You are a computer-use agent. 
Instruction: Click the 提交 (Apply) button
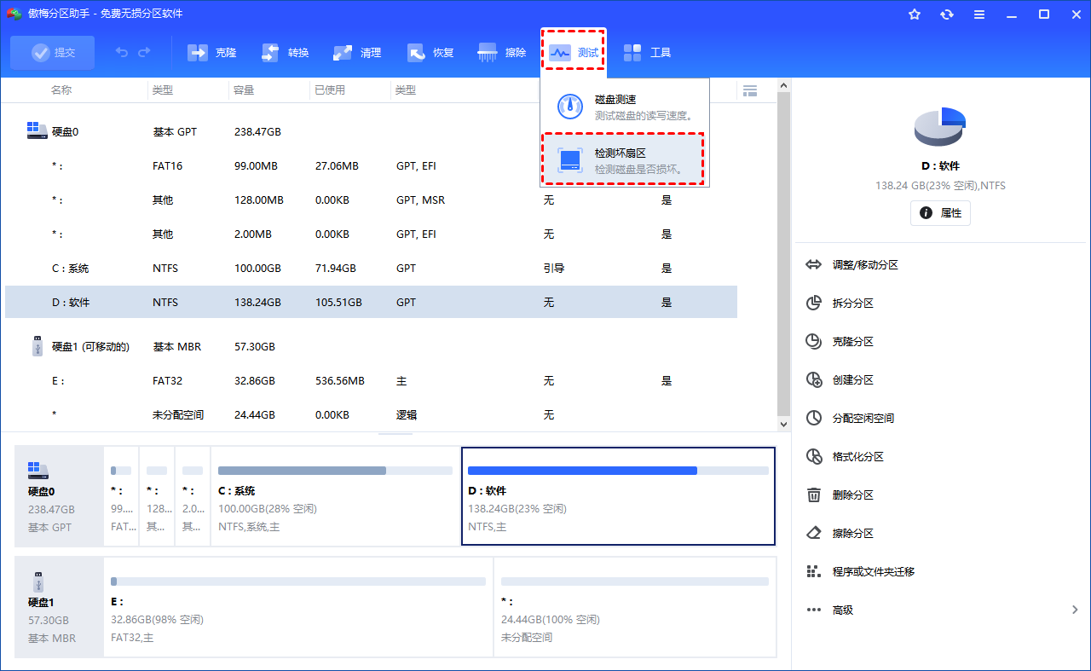[53, 53]
